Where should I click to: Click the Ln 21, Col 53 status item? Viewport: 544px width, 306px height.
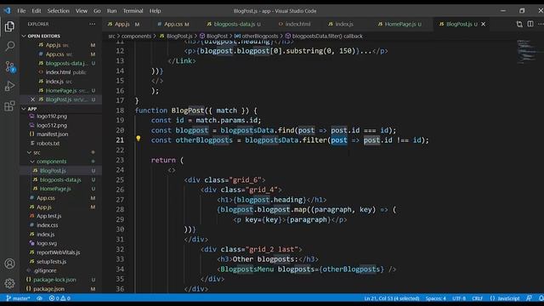(392, 298)
